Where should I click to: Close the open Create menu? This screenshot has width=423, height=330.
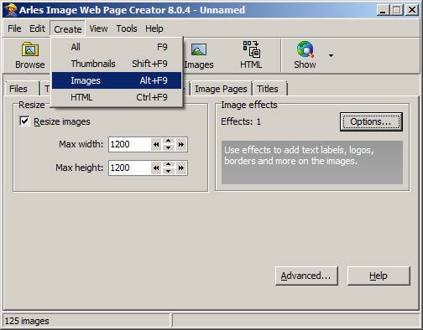coord(67,28)
